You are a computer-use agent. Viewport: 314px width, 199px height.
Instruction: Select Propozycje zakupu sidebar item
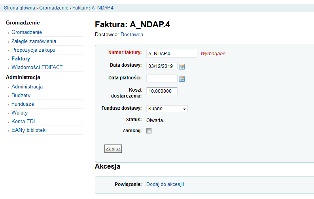33,50
